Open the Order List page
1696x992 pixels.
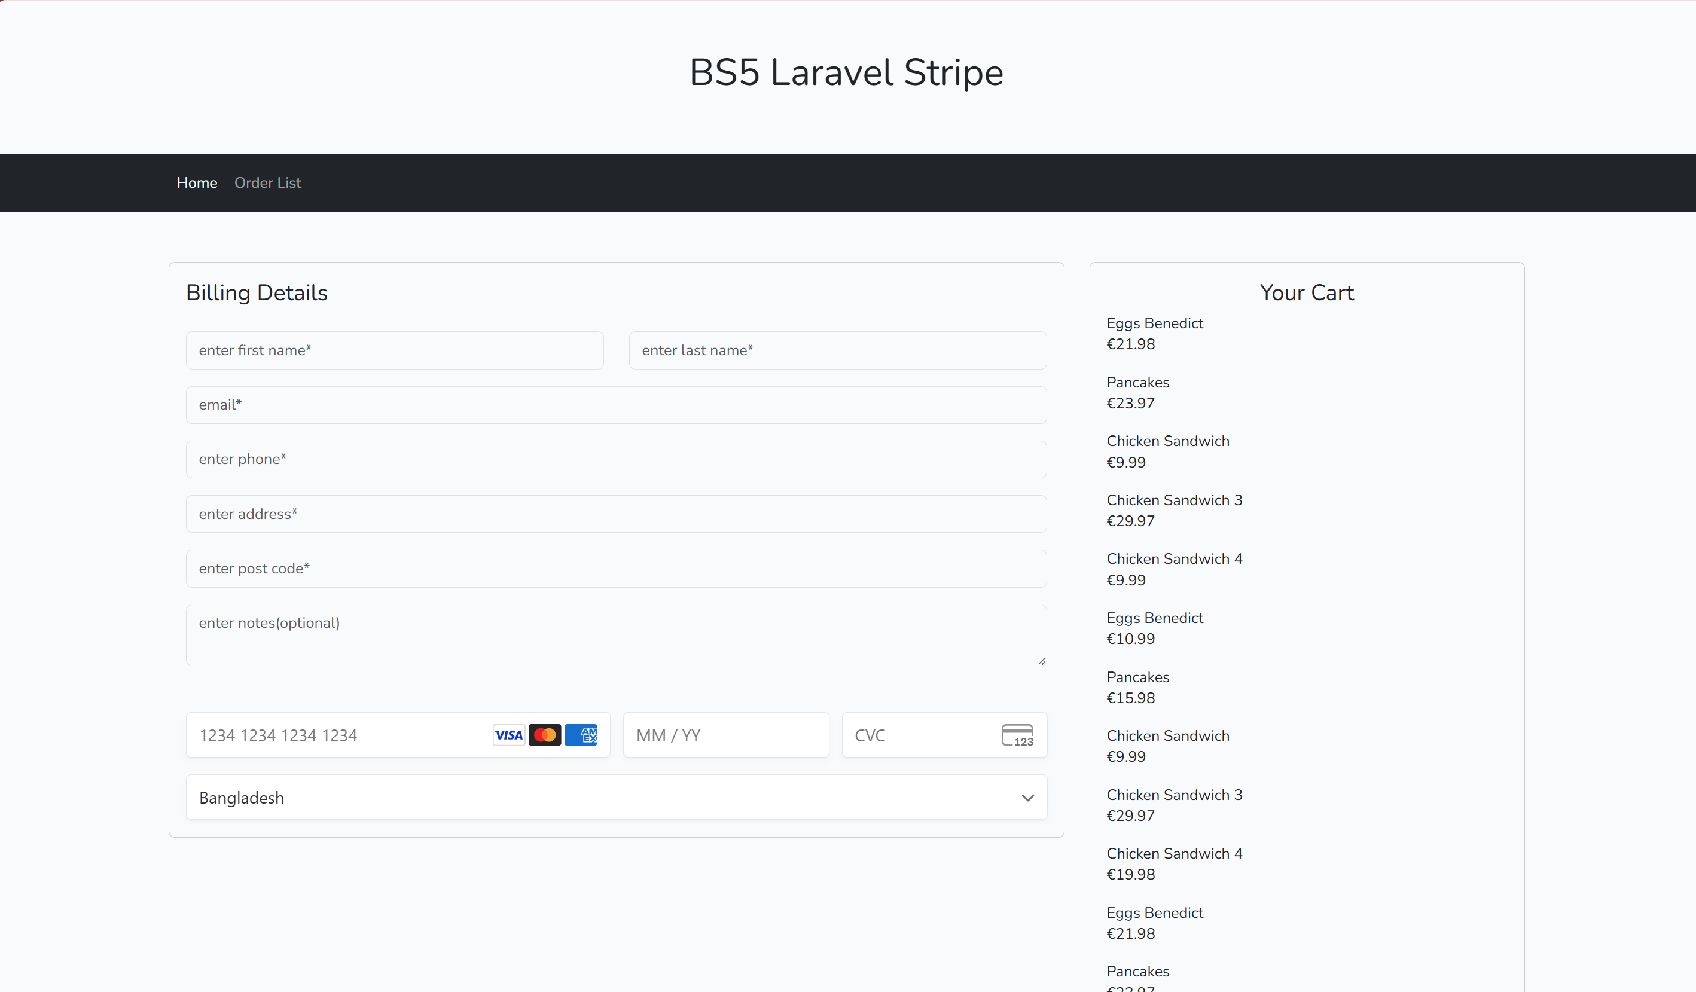pyautogui.click(x=267, y=183)
